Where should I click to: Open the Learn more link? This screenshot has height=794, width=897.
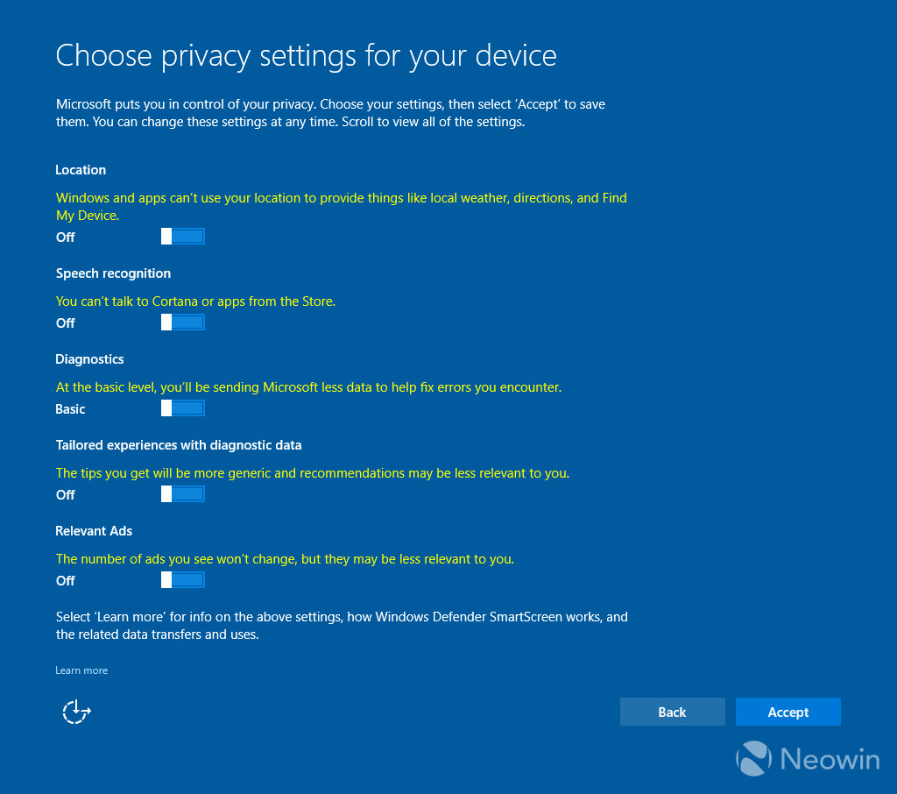[81, 670]
